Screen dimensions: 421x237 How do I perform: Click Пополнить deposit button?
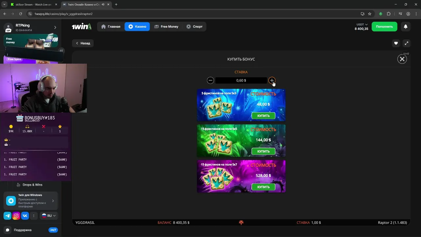(384, 27)
